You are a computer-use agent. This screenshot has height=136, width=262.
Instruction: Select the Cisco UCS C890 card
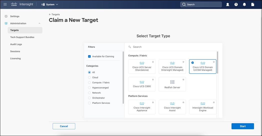(x=142, y=84)
